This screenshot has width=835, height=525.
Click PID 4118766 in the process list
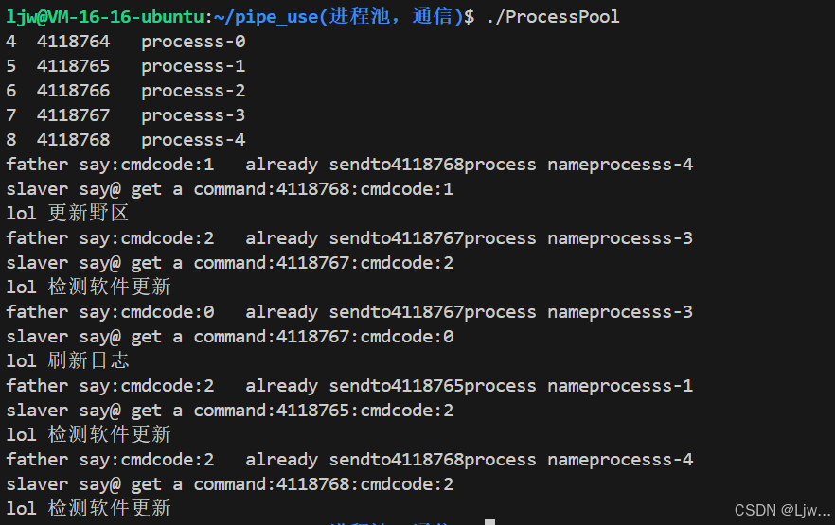pos(73,91)
